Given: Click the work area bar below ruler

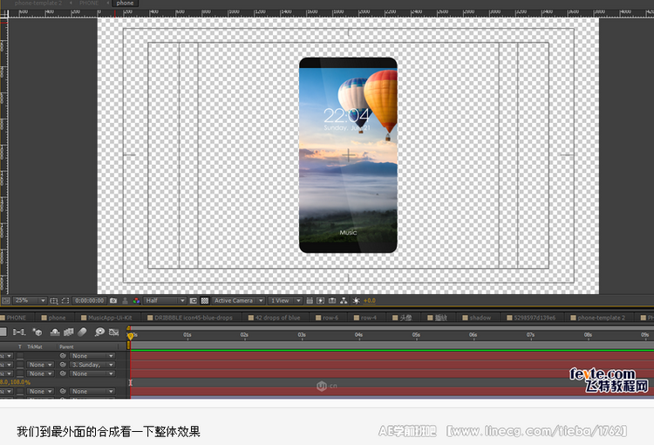Looking at the screenshot, I should (392, 345).
